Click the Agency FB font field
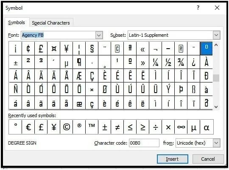Screen dimensions: 229x170 tap(59, 35)
